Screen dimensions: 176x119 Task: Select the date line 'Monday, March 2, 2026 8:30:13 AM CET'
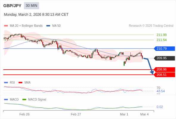[36, 15]
